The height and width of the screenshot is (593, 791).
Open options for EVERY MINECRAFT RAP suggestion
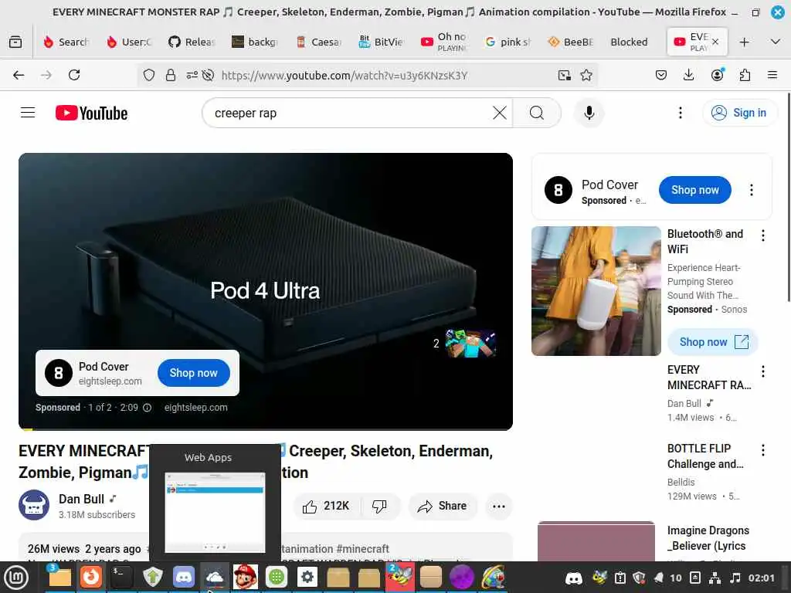[762, 371]
